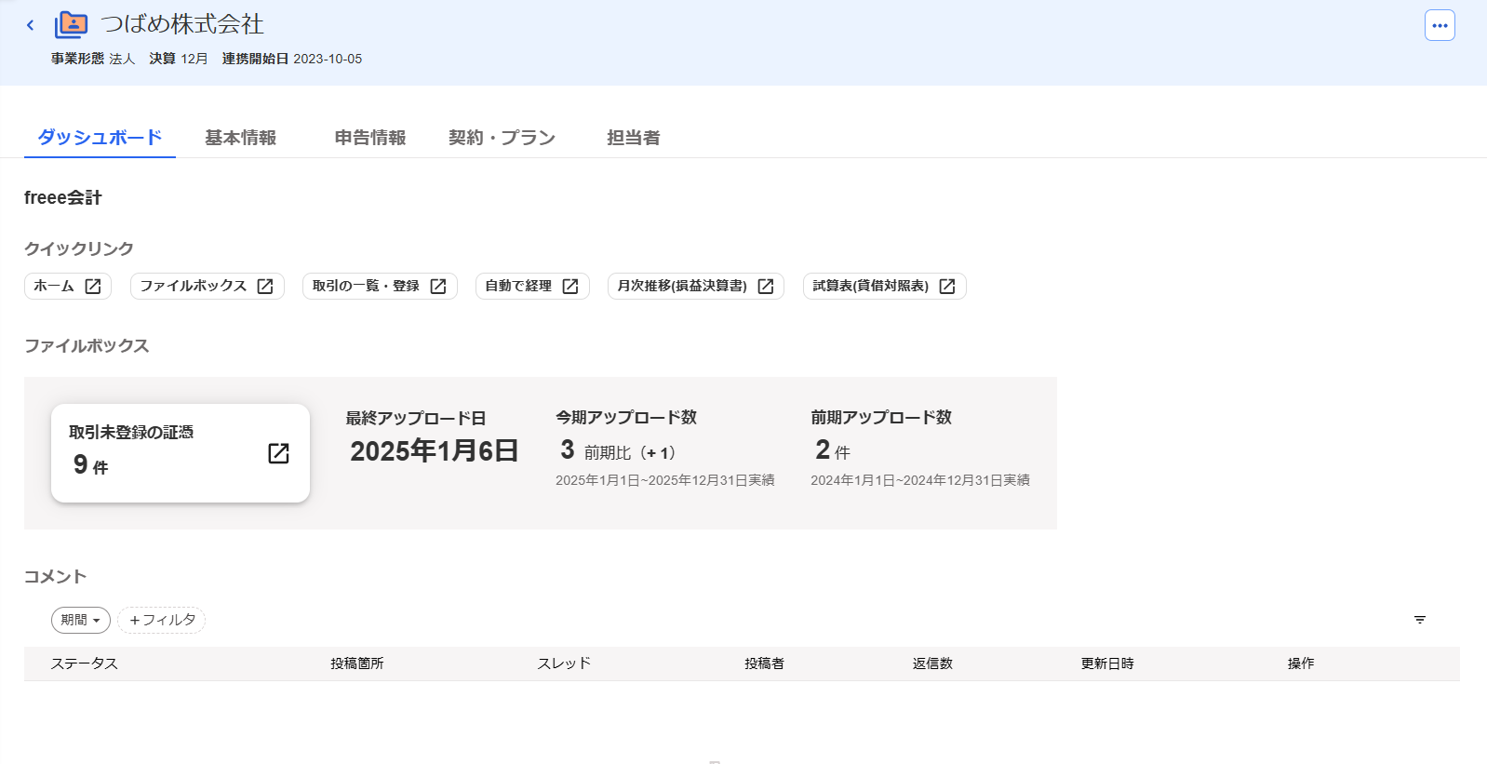Screen dimensions: 1487x764
Task: Click the company name つばめ株式会社
Action: click(182, 24)
